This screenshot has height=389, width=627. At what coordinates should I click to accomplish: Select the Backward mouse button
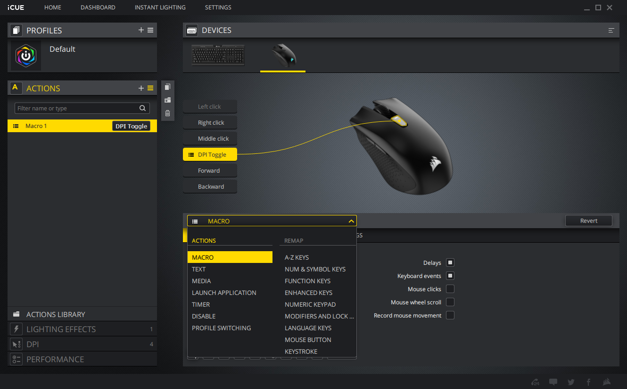point(210,187)
